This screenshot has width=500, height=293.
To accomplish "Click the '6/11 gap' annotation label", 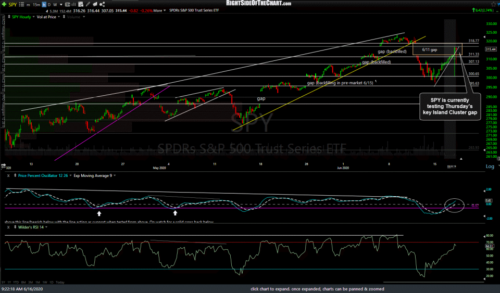I will click(x=430, y=49).
